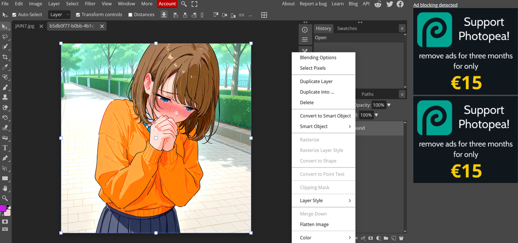
Task: Select the Paint bucket tool
Action: (5, 117)
